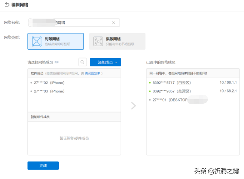244x179 pixels.
Task: Toggle the eye icon beside 请选择网络成员
Action: [x=57, y=62]
